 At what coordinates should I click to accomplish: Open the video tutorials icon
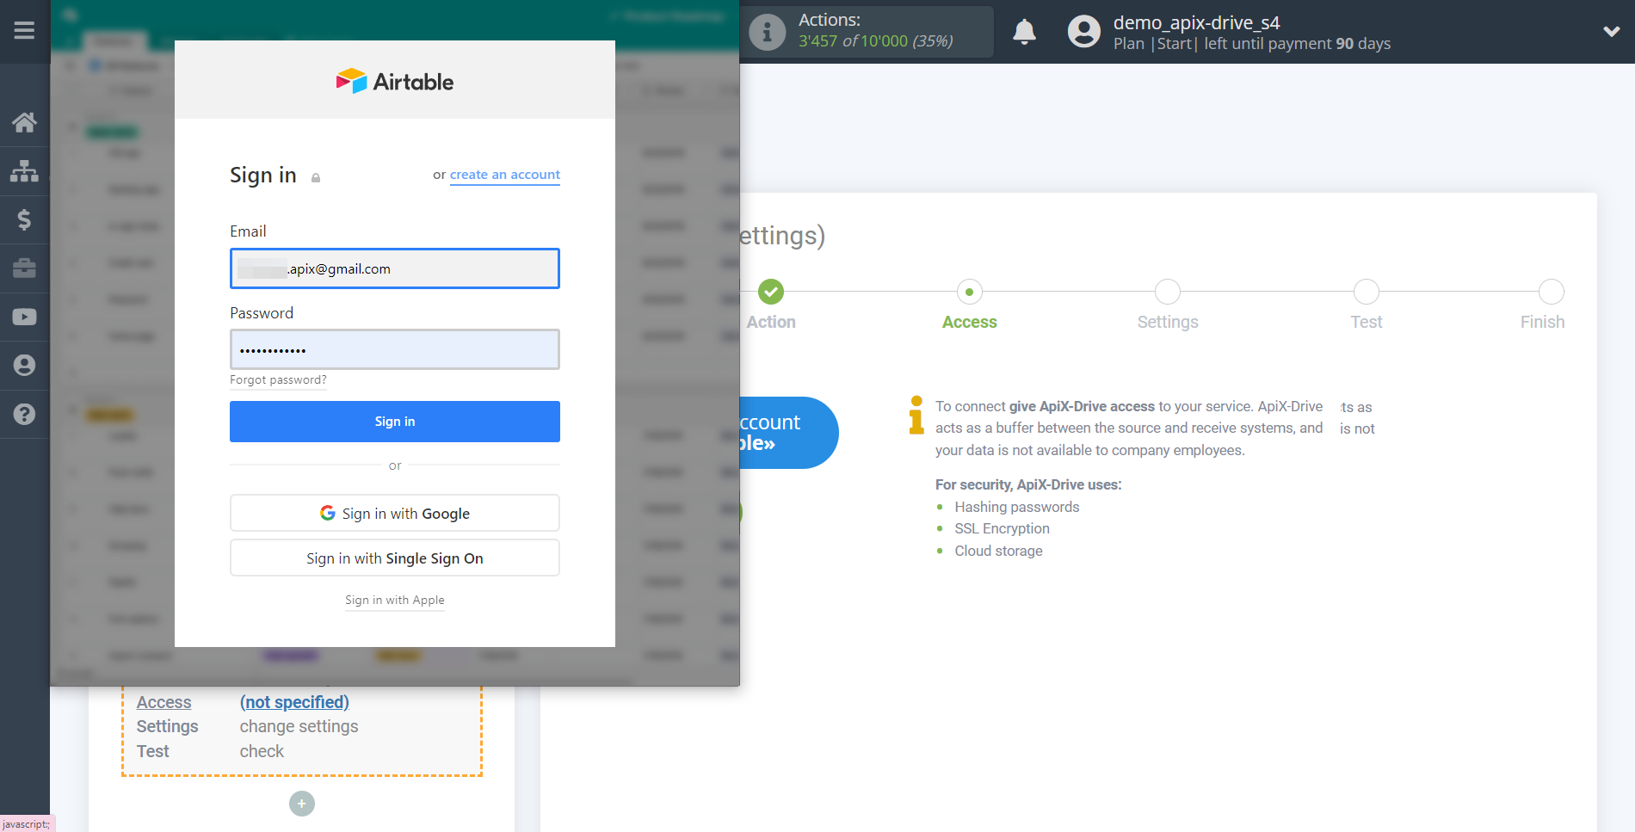coord(24,317)
